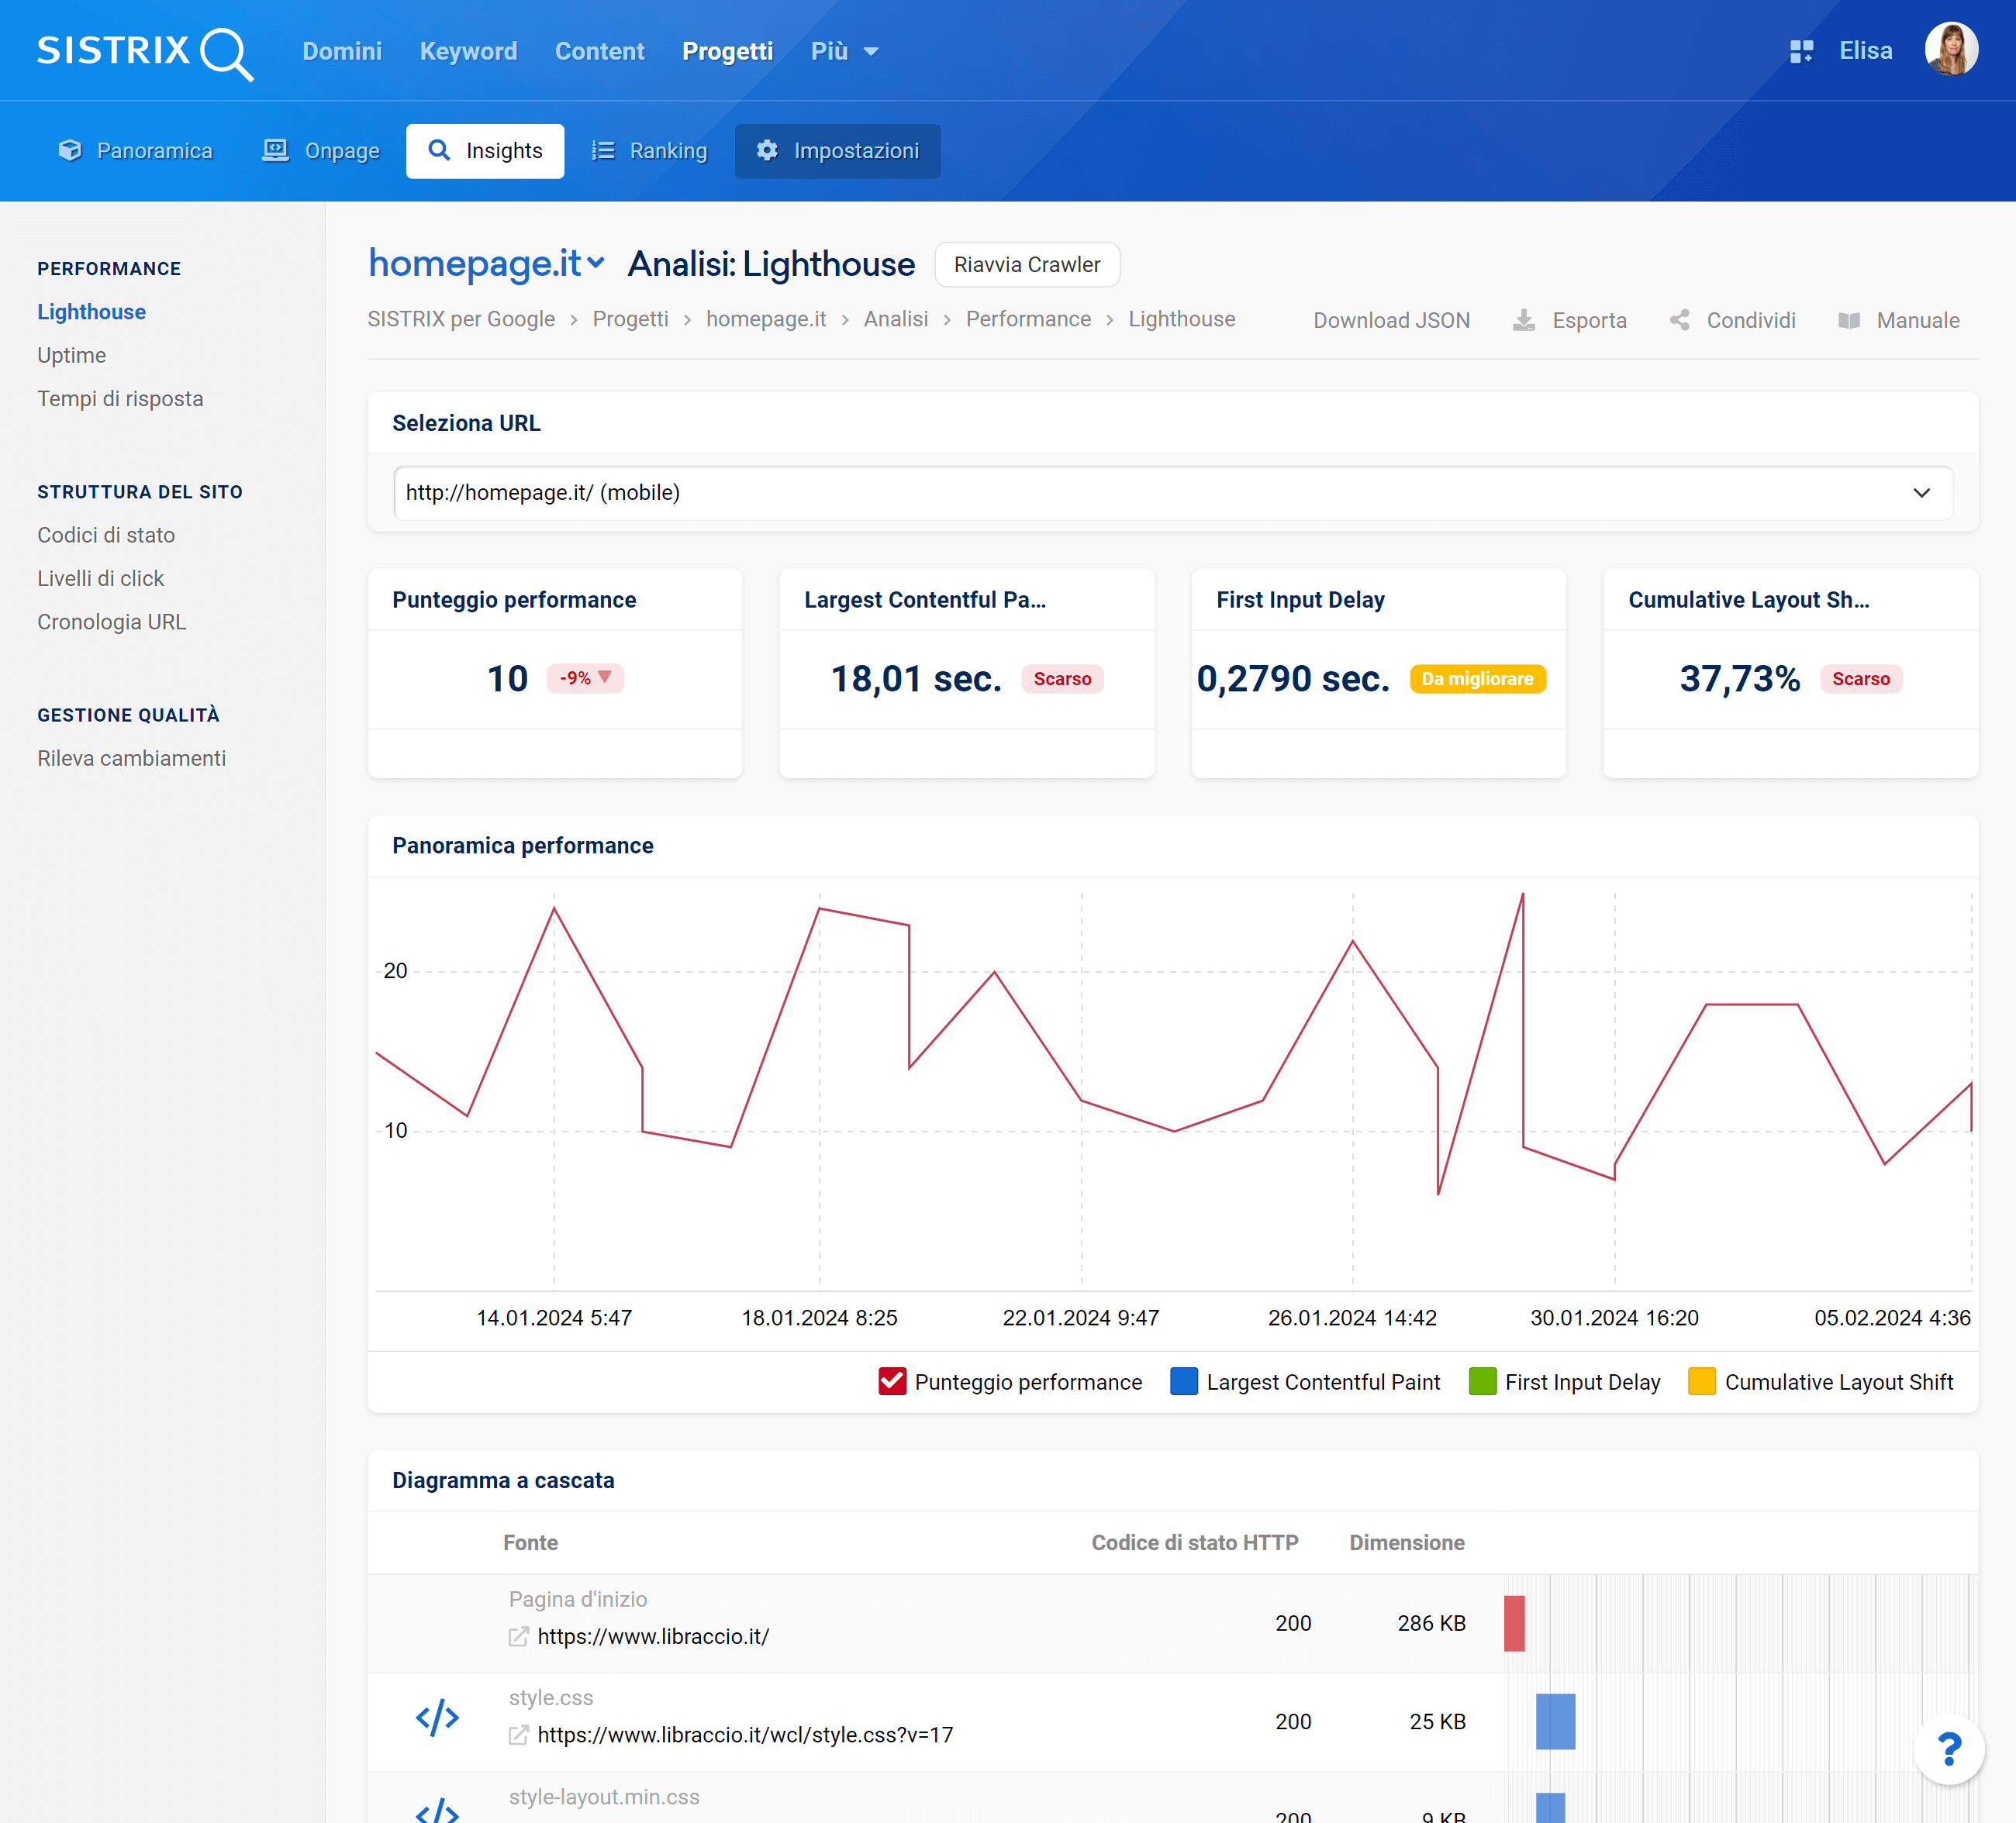2016x1823 pixels.
Task: Click the Riavvia Crawler button
Action: pyautogui.click(x=1026, y=265)
